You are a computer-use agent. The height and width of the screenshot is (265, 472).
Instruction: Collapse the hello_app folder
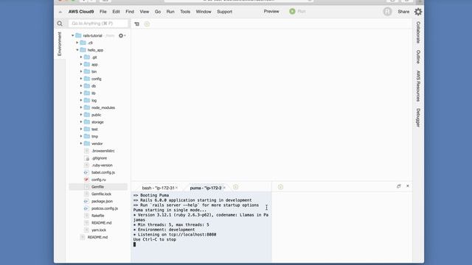click(x=77, y=50)
